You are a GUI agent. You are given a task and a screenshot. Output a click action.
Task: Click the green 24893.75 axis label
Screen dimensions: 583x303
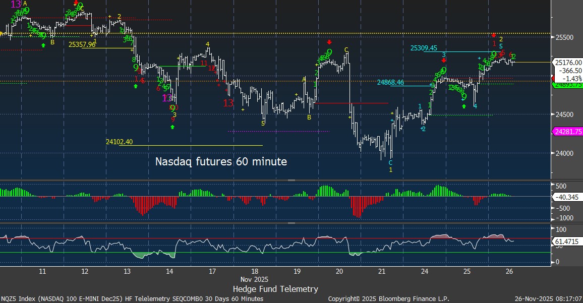pyautogui.click(x=568, y=85)
